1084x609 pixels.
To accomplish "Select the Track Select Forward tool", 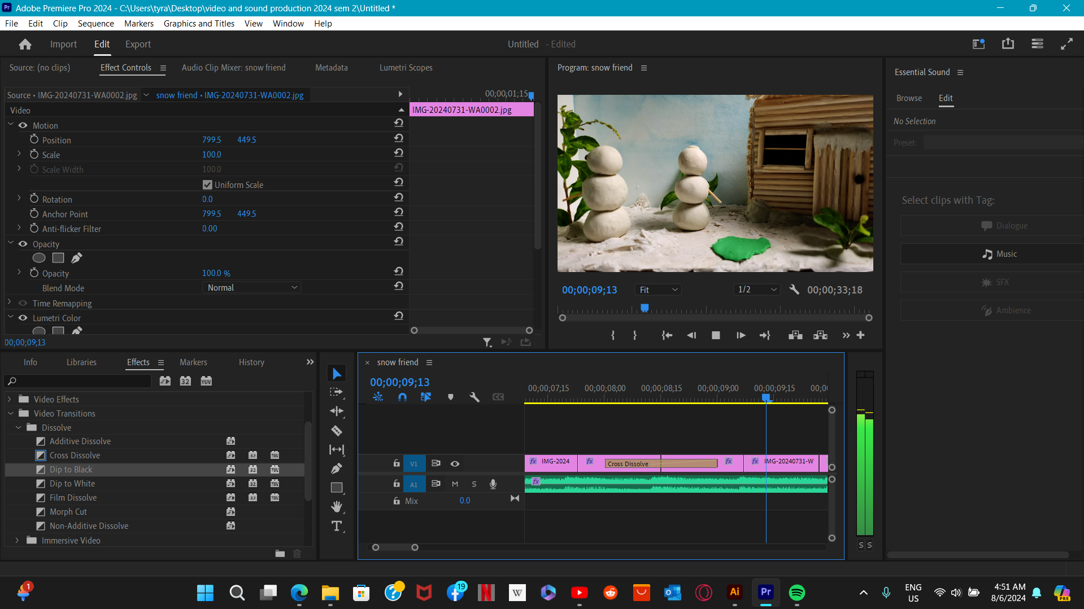I will [337, 392].
